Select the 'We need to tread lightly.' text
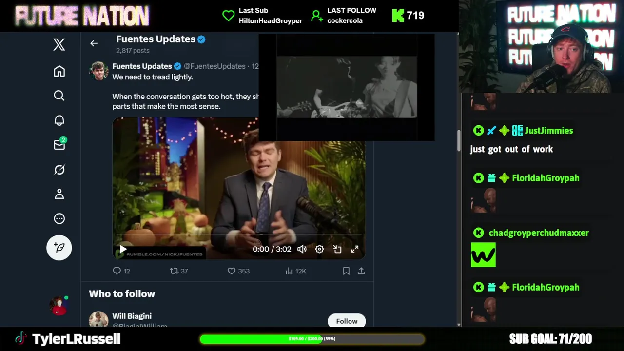This screenshot has height=351, width=624. coord(153,77)
